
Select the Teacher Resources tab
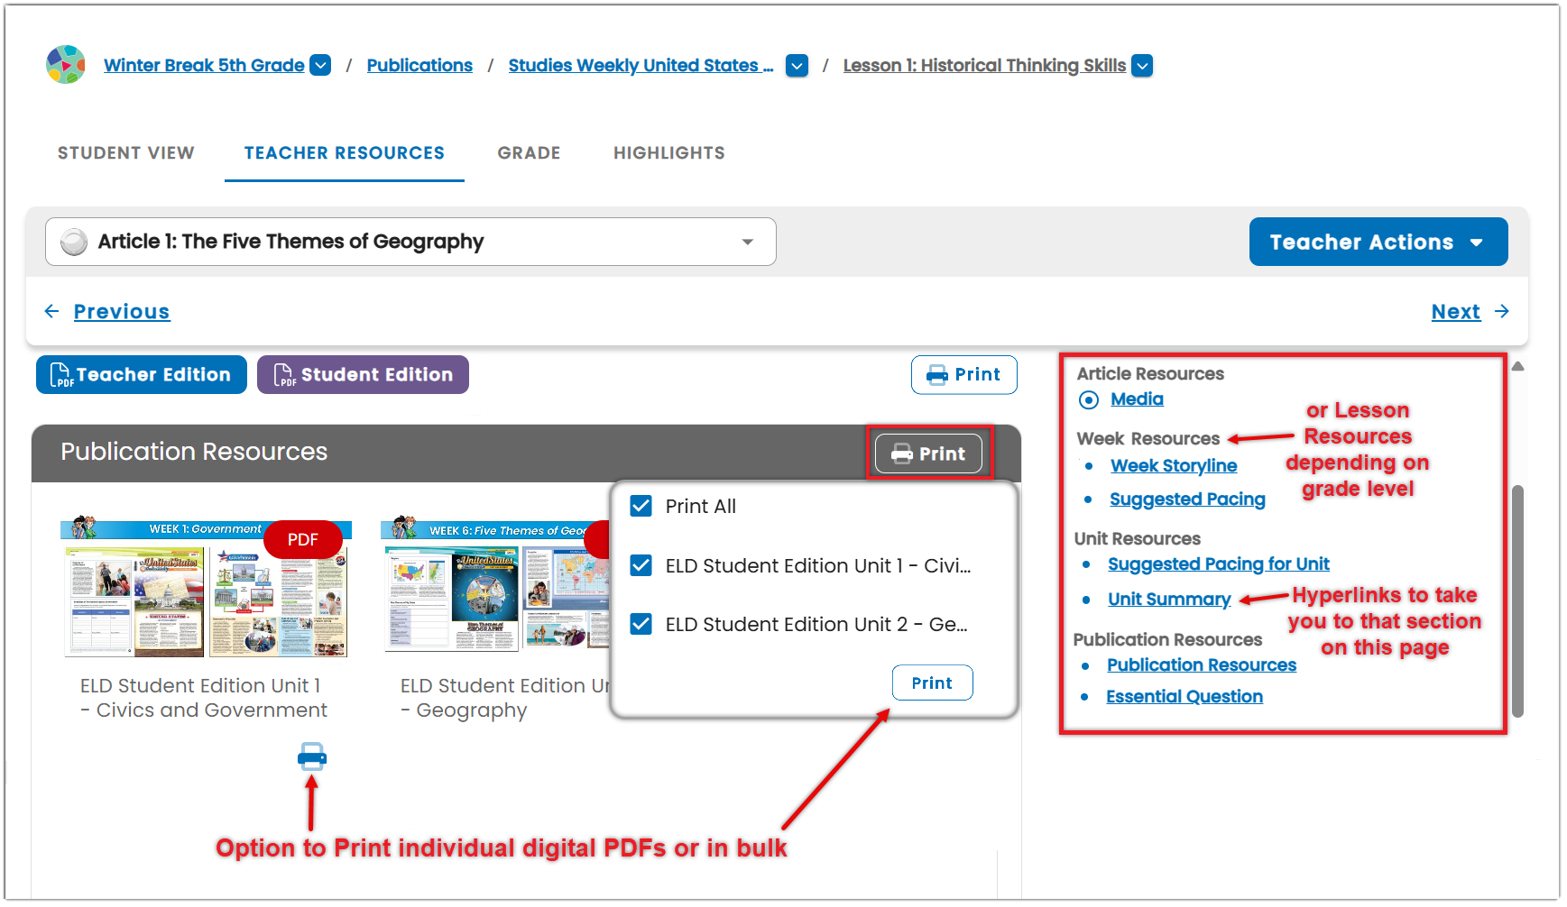click(x=345, y=153)
